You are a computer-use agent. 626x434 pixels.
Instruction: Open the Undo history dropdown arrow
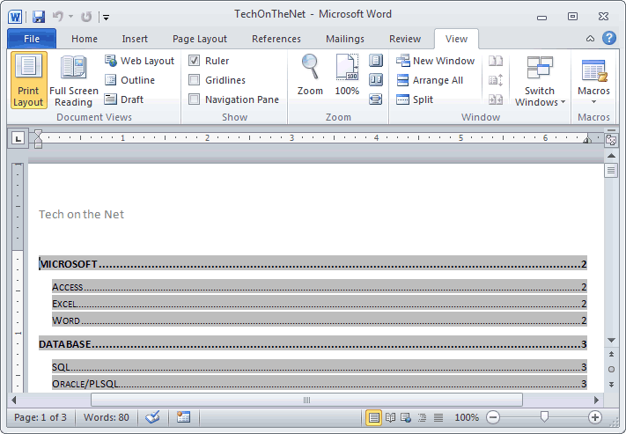[70, 17]
